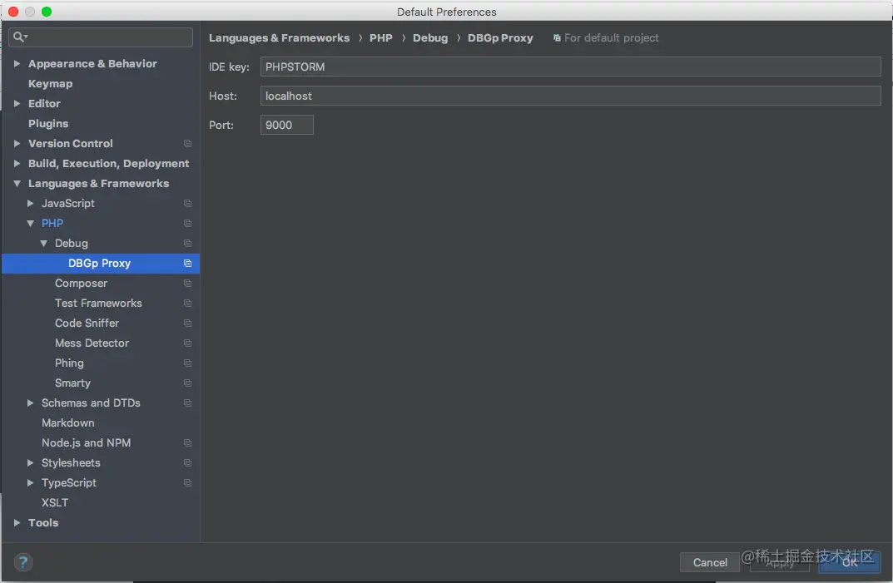Focus the settings search box
The height and width of the screenshot is (583, 893).
101,37
